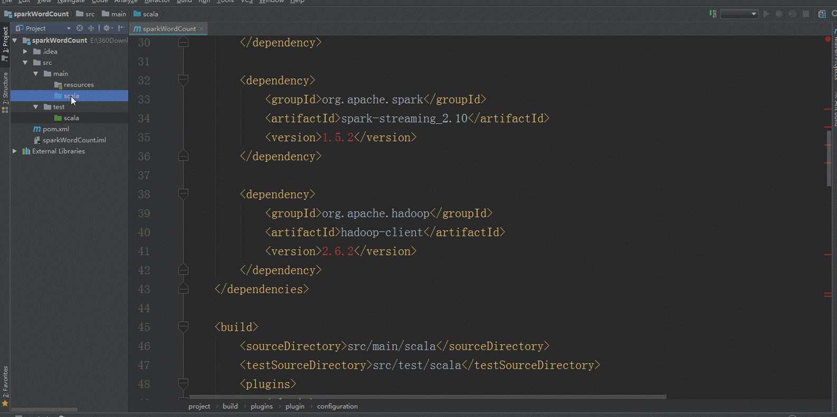Expand the External Libraries node
The height and width of the screenshot is (417, 837).
click(15, 151)
